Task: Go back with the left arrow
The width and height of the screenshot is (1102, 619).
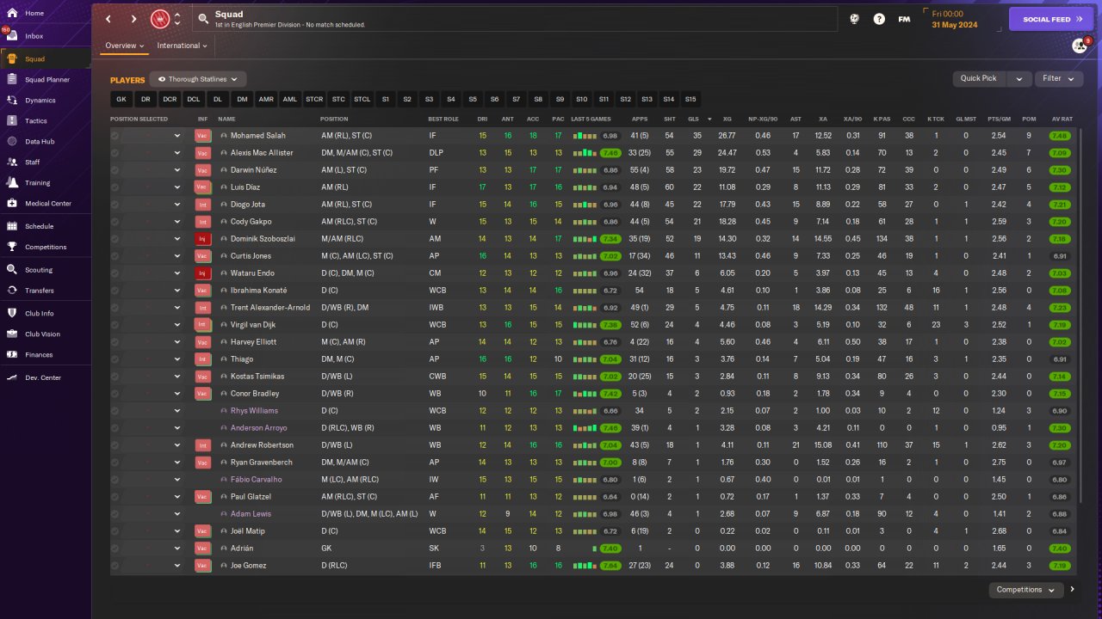Action: [108, 19]
